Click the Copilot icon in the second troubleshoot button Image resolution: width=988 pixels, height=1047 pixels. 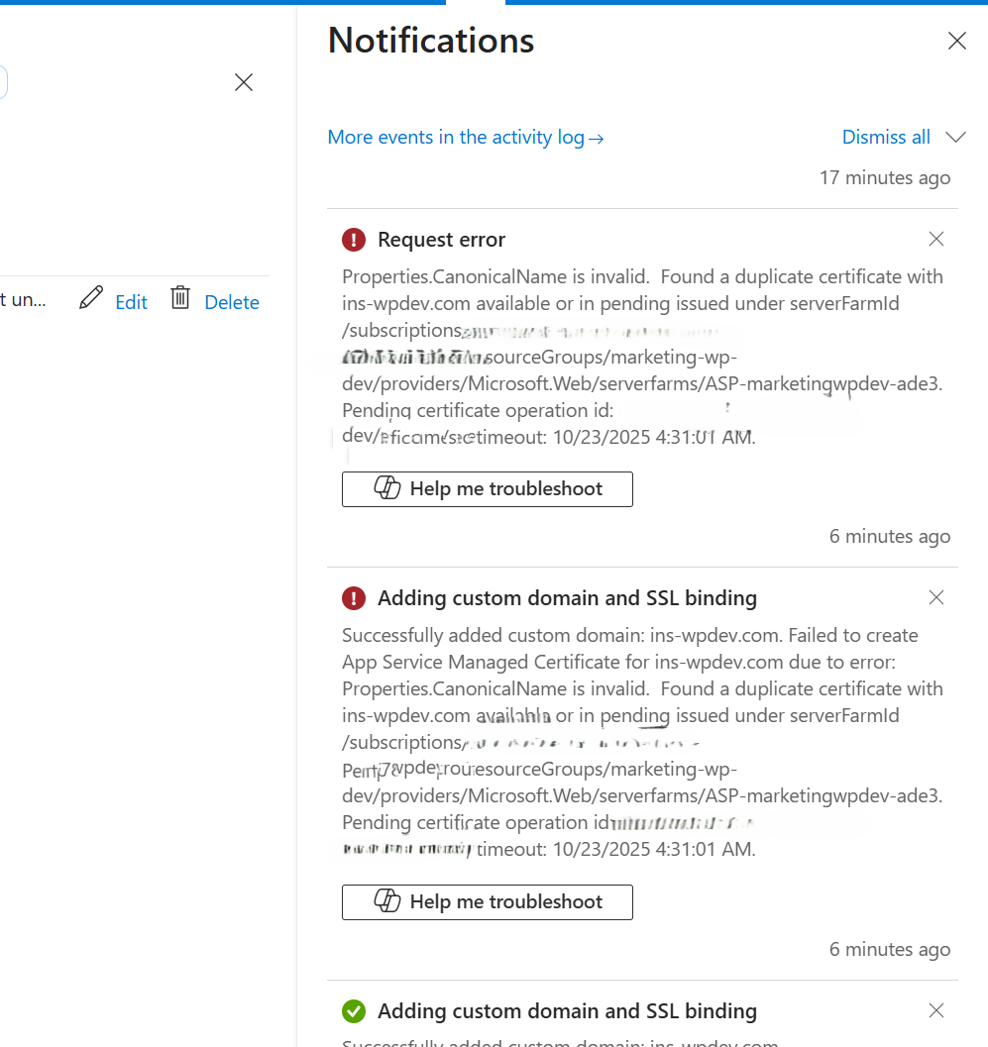(386, 901)
